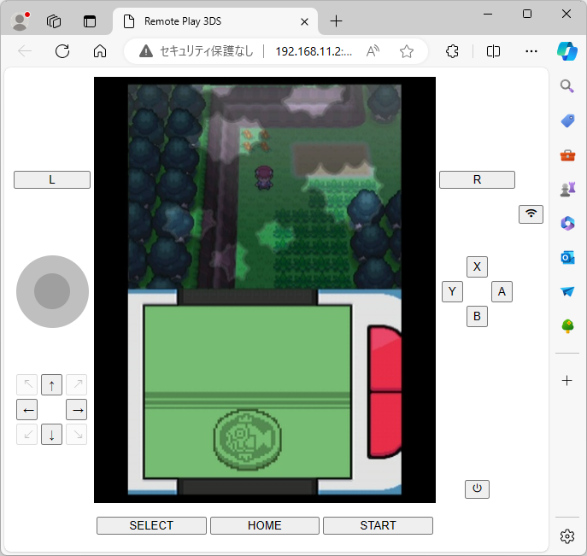Open the sidebar Drop paper-plane icon
587x556 pixels.
pyautogui.click(x=567, y=291)
